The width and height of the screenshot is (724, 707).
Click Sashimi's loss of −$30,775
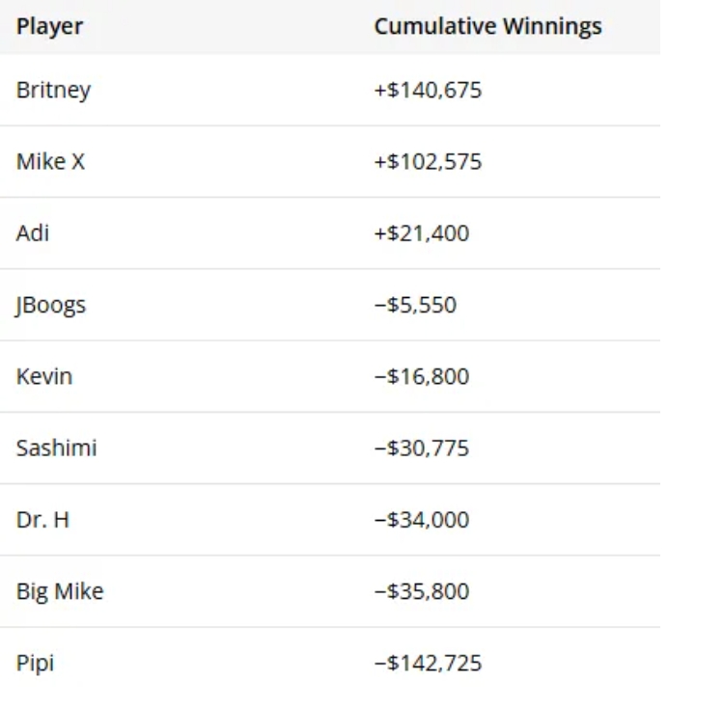click(421, 449)
